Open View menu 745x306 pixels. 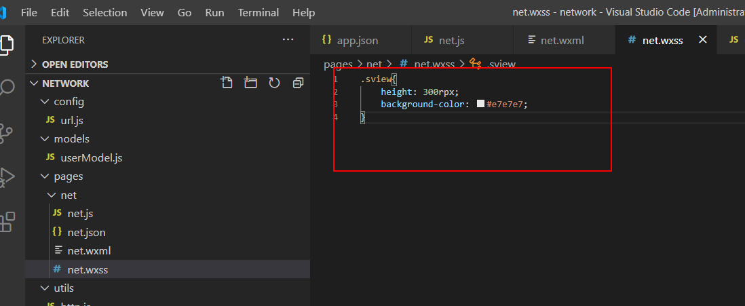(x=152, y=13)
